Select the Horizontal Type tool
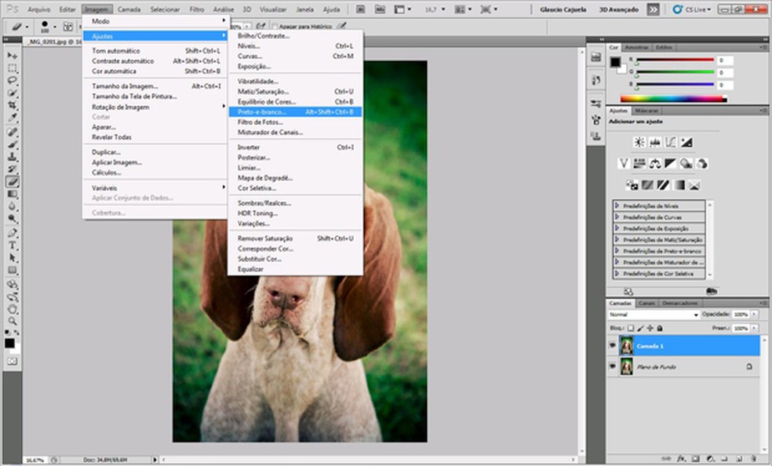Screen dimensions: 772x466 click(13, 245)
